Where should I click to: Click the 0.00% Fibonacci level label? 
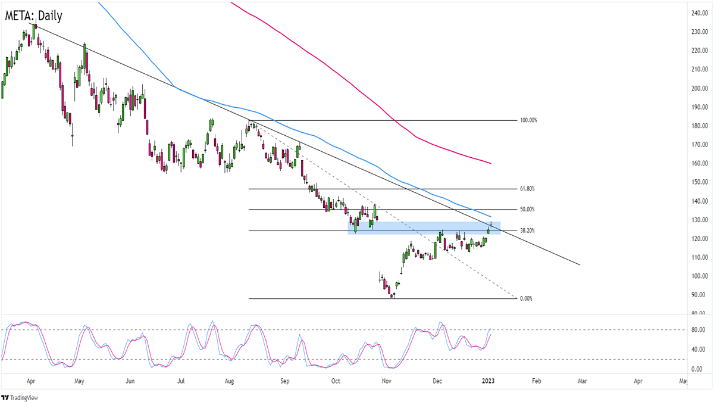tap(525, 298)
